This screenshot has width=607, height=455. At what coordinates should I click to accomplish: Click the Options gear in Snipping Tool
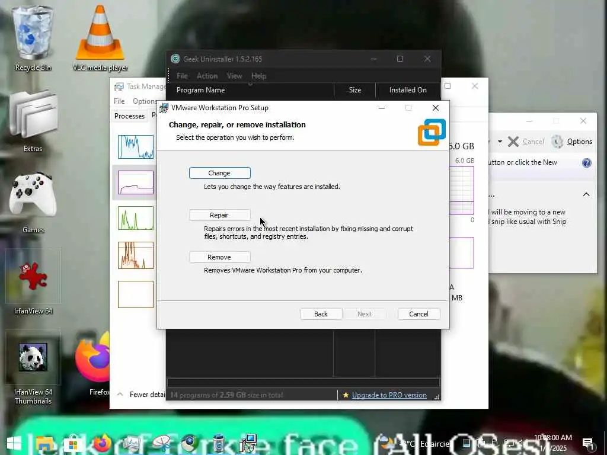point(572,142)
